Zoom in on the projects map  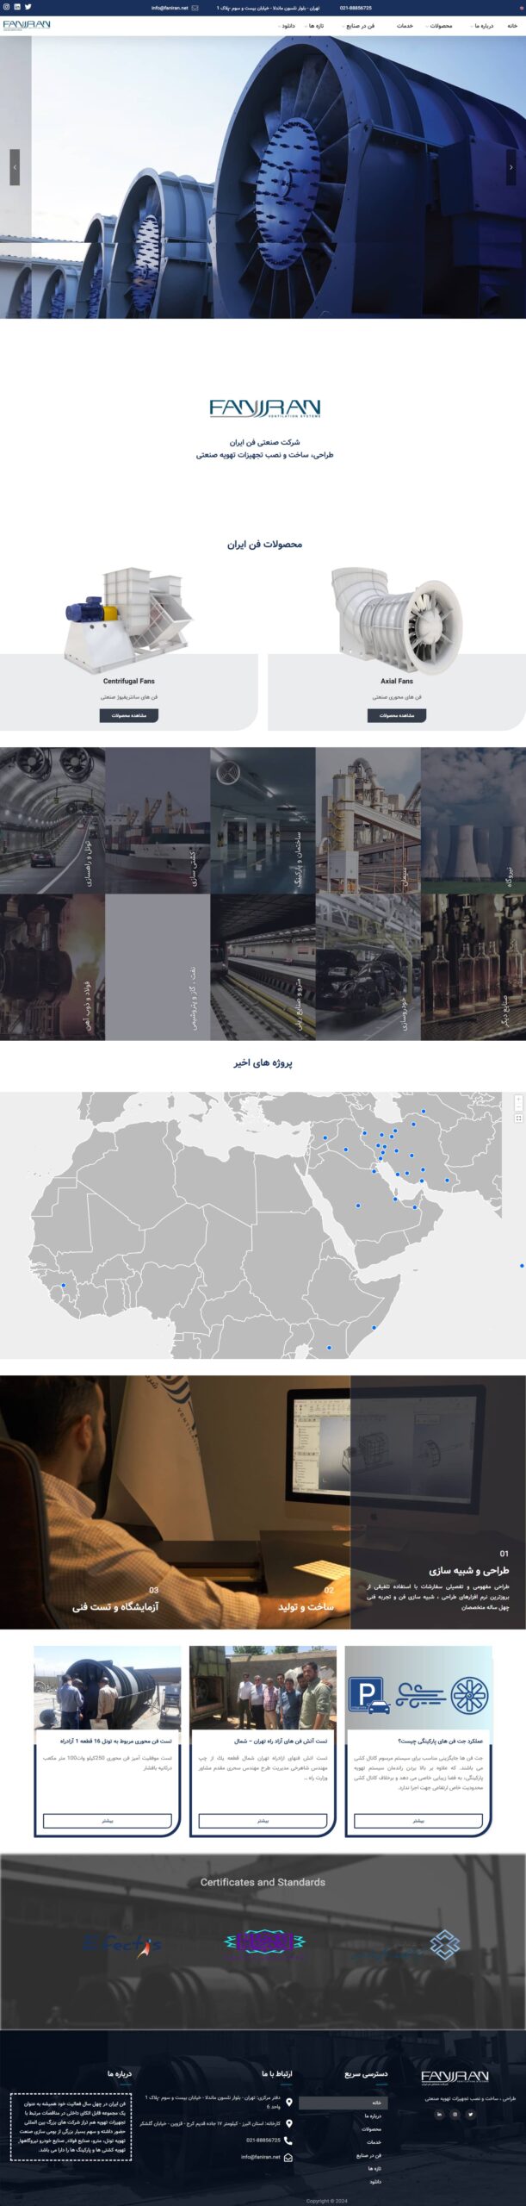[x=518, y=1099]
